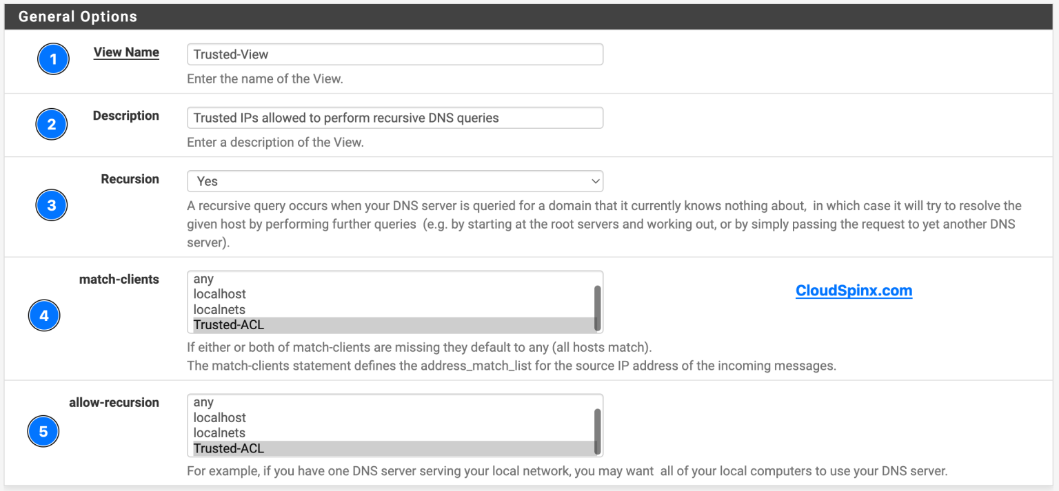Click the circled 5 icon near allow-recursion
The height and width of the screenshot is (491, 1059).
point(43,431)
